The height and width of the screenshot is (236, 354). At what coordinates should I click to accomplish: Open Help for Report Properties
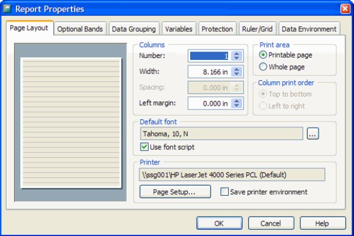[323, 223]
